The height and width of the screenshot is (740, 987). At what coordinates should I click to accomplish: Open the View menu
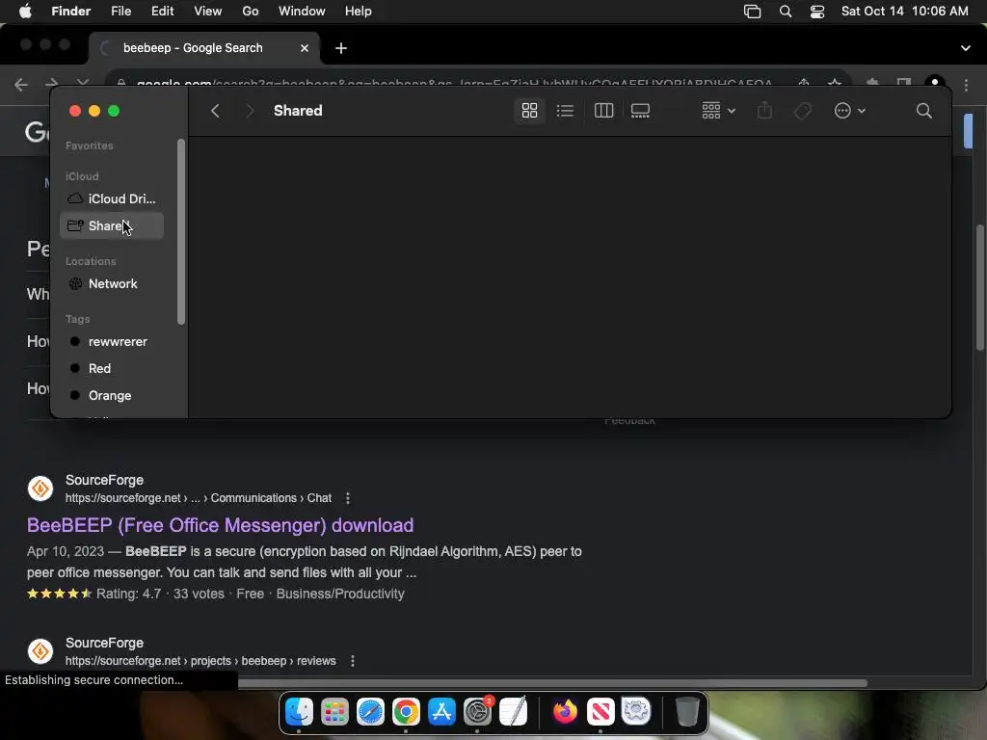click(x=208, y=12)
